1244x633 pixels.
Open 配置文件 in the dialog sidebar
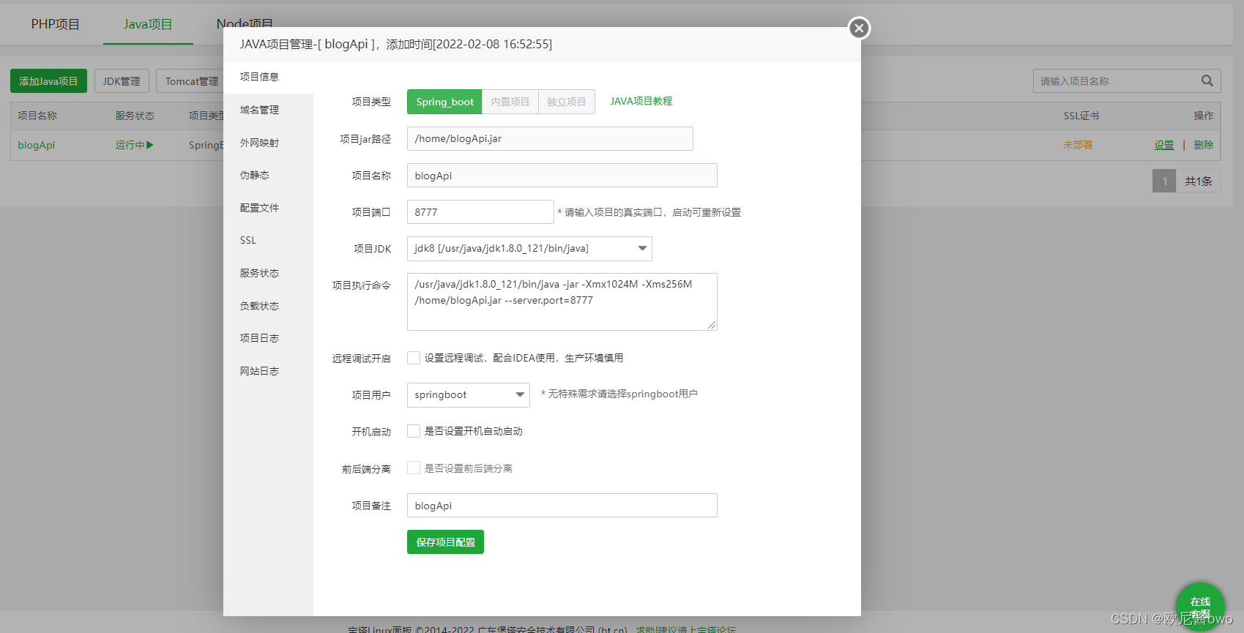click(x=268, y=208)
